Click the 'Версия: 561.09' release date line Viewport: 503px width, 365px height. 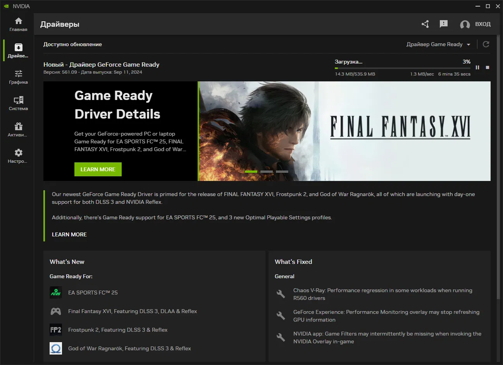point(93,72)
